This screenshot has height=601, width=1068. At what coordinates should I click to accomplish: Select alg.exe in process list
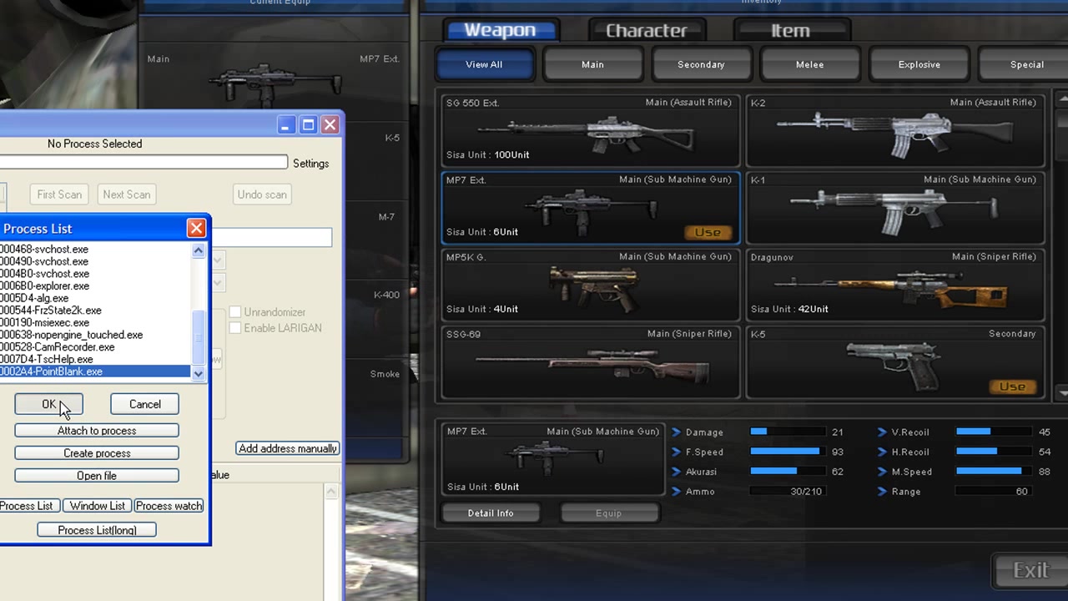point(95,298)
